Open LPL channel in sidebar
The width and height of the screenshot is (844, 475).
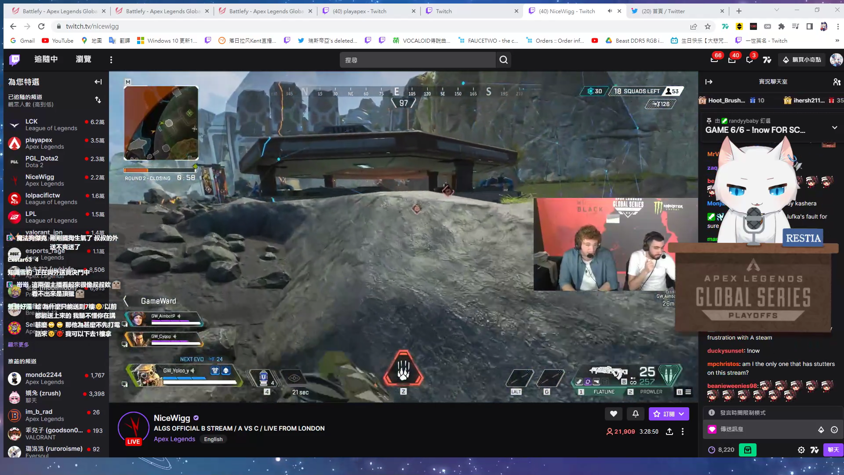tap(56, 217)
